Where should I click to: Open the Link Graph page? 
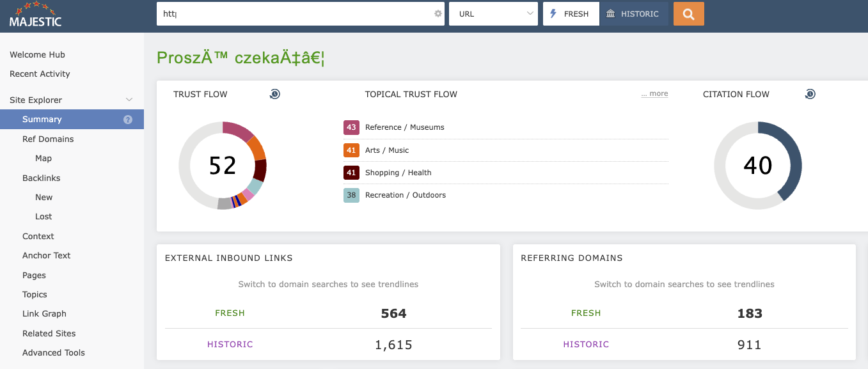(x=44, y=313)
